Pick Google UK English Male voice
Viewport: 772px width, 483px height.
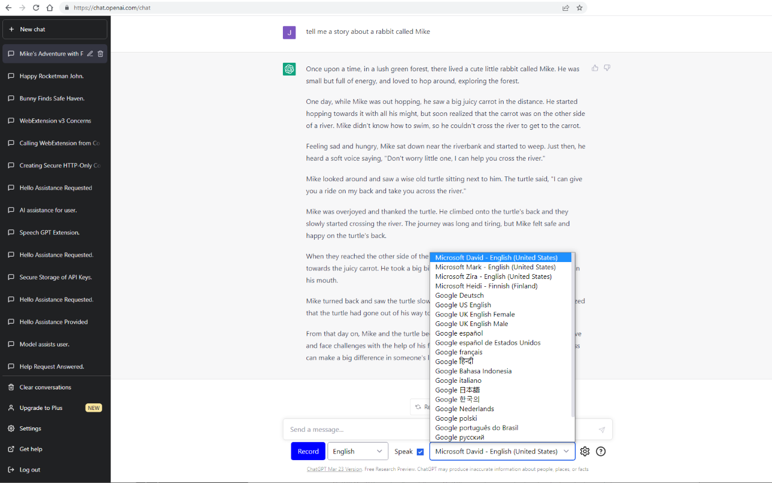coord(501,324)
